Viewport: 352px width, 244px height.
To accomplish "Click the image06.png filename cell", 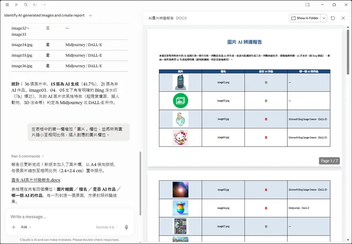I will 223,208.
